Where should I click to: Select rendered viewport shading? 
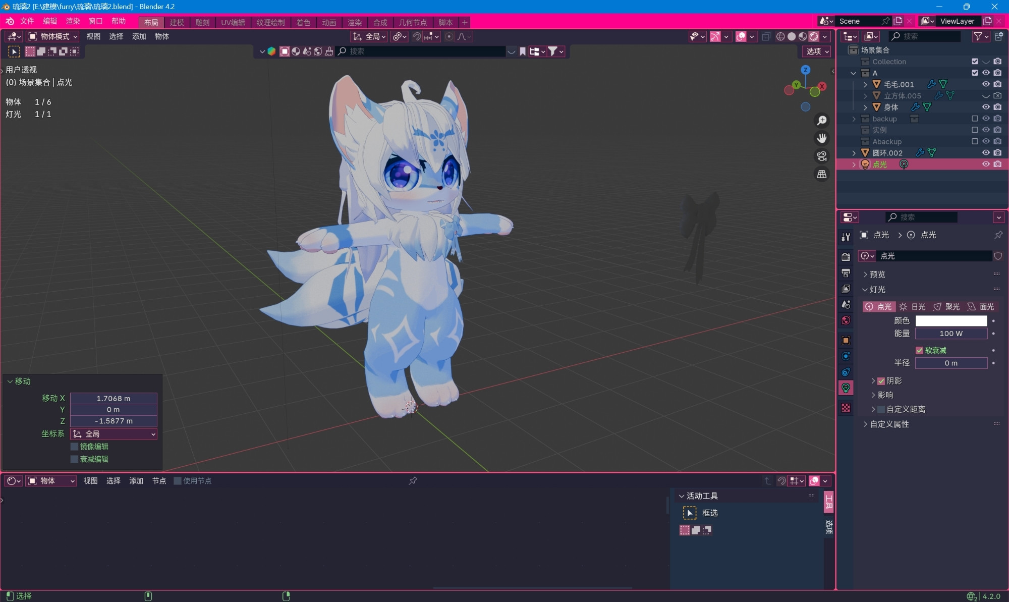tap(814, 36)
